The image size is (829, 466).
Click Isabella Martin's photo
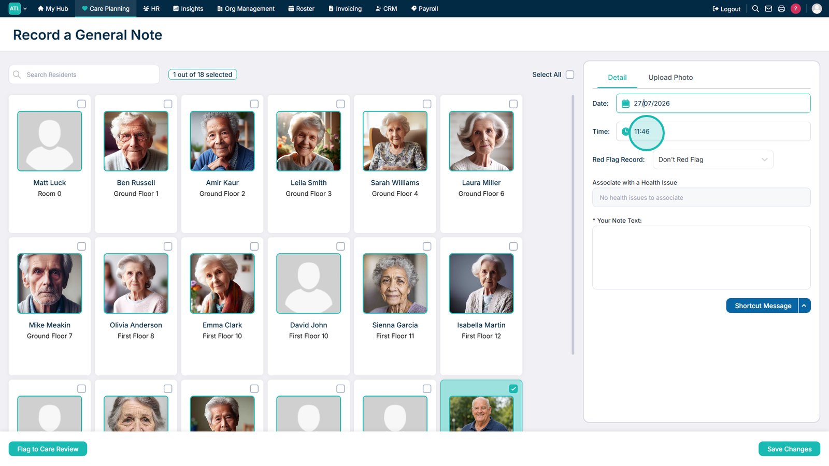pyautogui.click(x=481, y=283)
